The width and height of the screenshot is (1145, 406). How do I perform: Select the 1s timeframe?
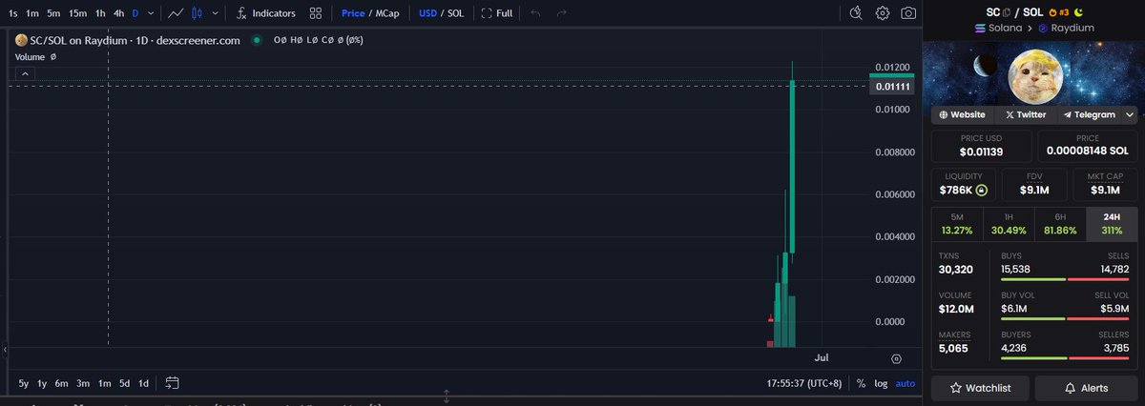pos(13,13)
